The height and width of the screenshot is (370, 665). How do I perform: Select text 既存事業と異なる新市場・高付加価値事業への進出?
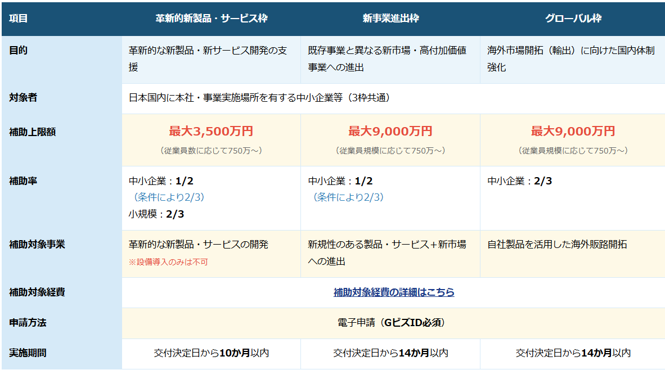click(387, 58)
